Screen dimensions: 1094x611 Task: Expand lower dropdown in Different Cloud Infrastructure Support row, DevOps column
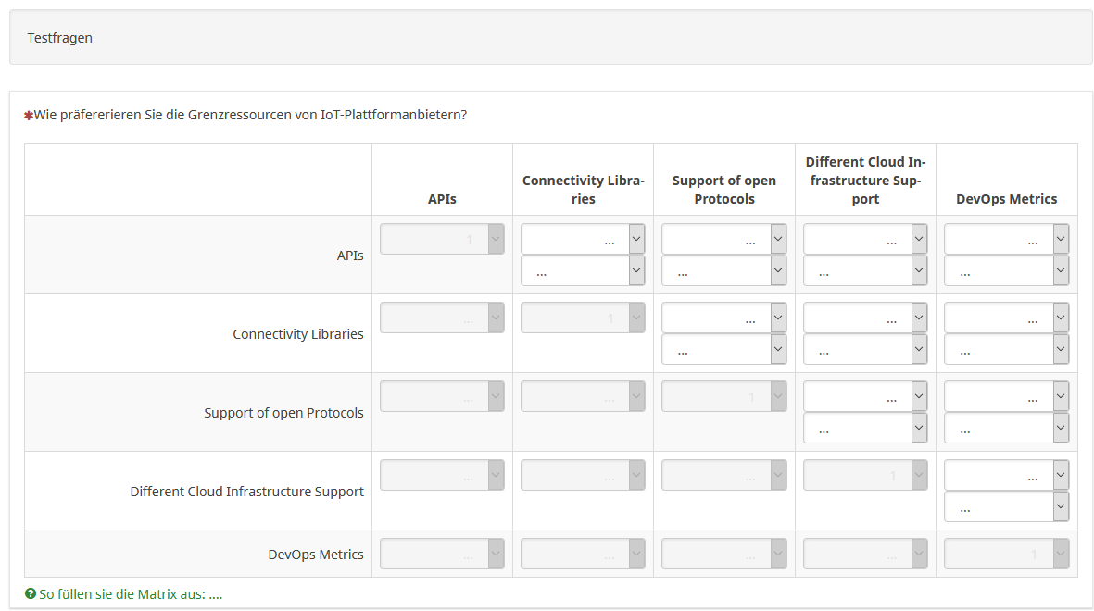pos(1006,506)
